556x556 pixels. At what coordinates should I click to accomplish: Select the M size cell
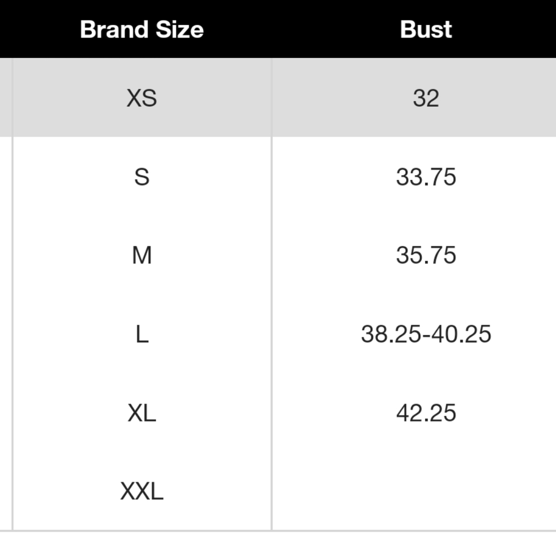142,255
